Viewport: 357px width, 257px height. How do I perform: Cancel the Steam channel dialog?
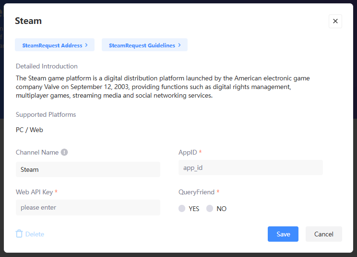point(324,234)
